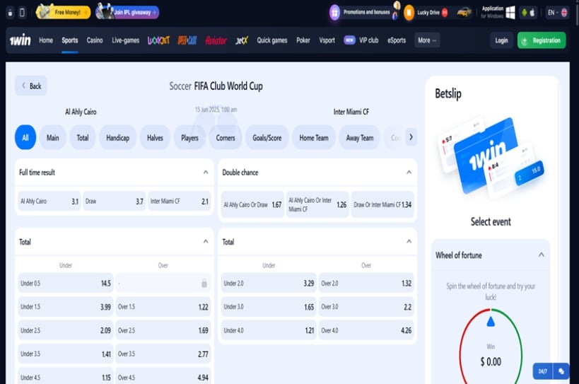This screenshot has width=579, height=384.
Task: Click the Free Money banner
Action: click(63, 12)
